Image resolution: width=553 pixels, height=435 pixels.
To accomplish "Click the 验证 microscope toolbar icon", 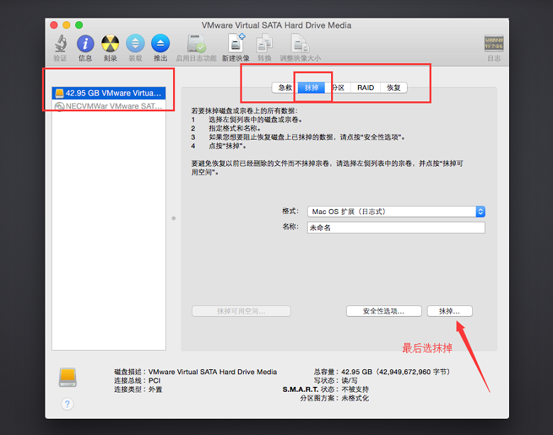I will tap(61, 44).
